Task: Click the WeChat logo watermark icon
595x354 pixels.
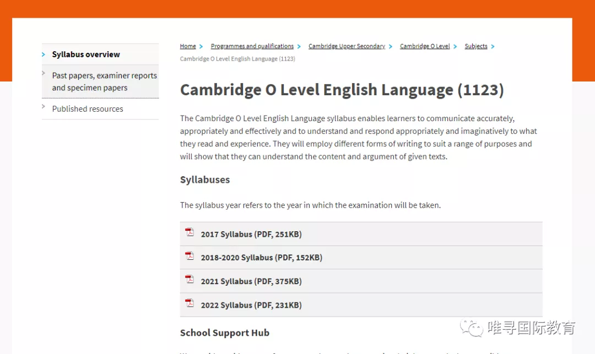Action: click(x=473, y=328)
